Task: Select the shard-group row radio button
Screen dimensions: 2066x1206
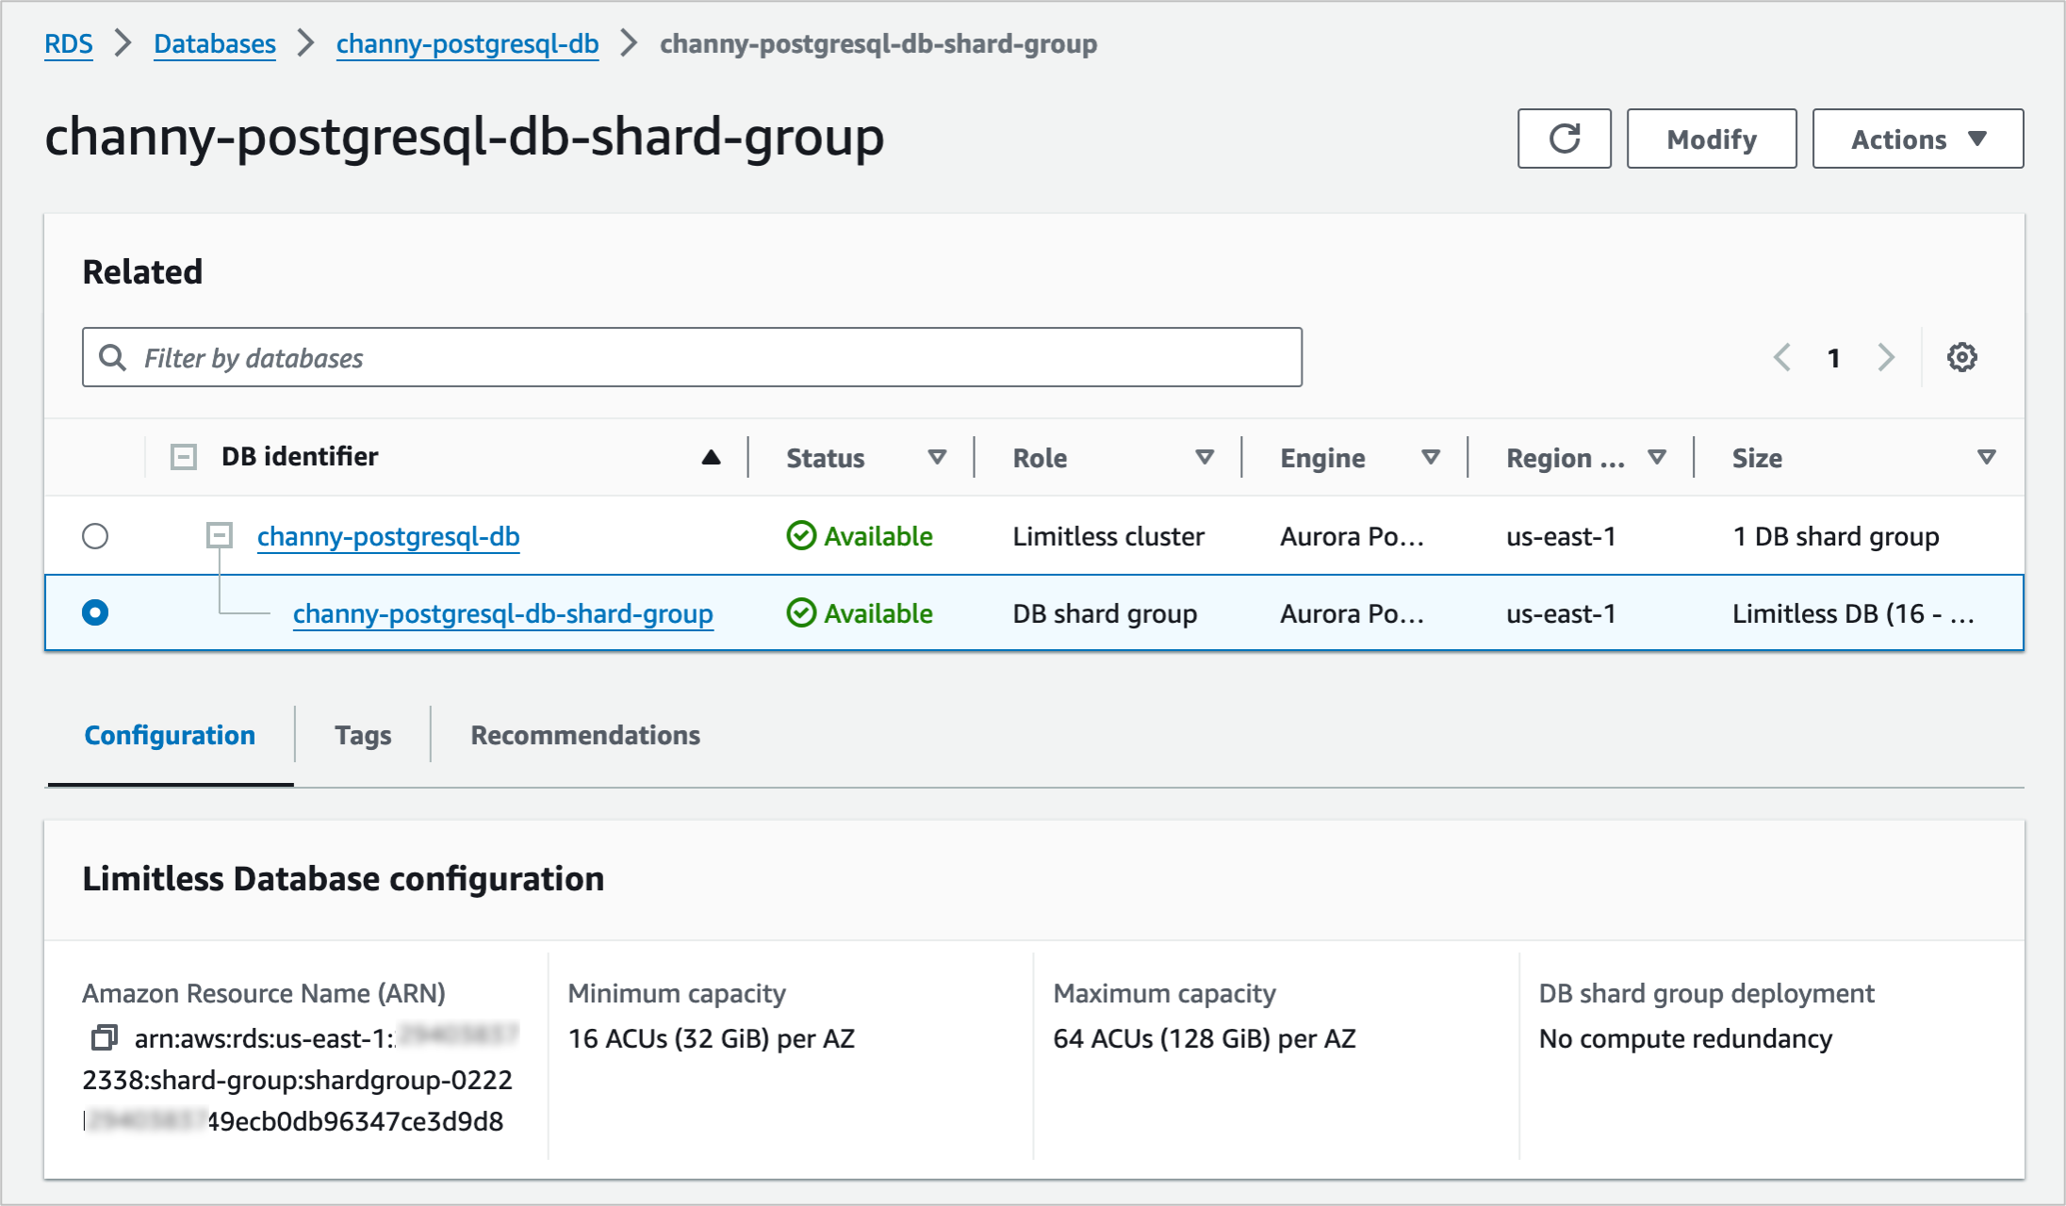Action: pos(95,612)
